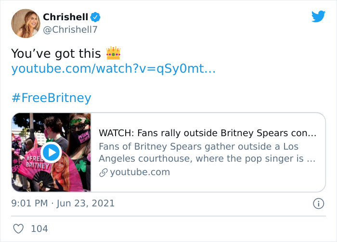The height and width of the screenshot is (242, 337).
Task: Click the Jun 23, 2021 date
Action: pos(86,204)
